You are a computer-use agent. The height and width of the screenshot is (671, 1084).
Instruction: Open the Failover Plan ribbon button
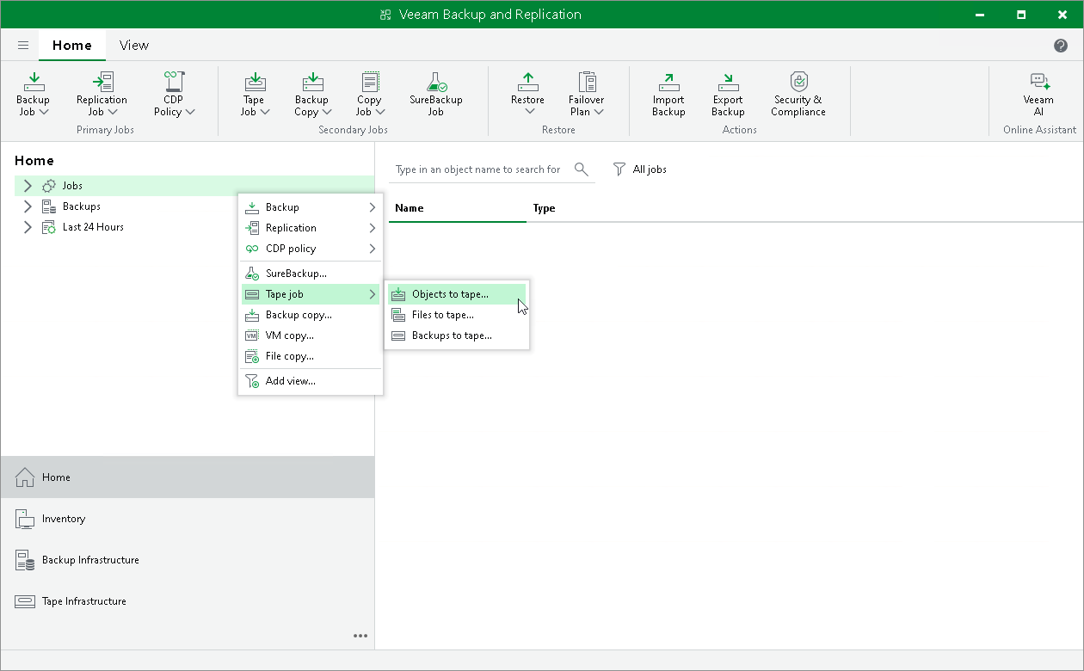click(x=587, y=94)
